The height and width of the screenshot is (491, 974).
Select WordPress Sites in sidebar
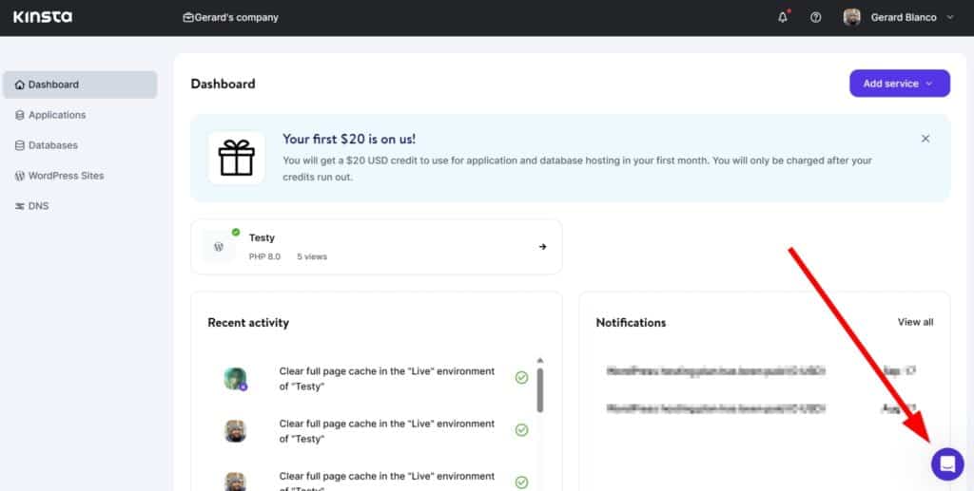[67, 176]
